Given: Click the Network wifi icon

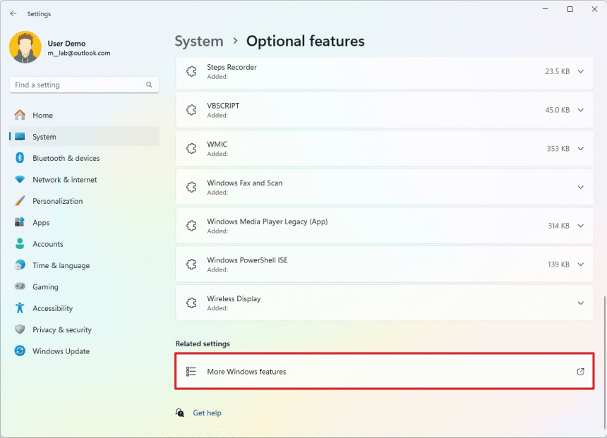Looking at the screenshot, I should coord(20,179).
